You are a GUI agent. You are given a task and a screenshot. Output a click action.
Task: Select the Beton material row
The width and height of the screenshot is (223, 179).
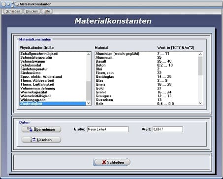click(x=147, y=65)
